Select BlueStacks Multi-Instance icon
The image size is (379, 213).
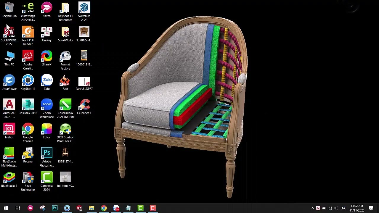click(9, 157)
